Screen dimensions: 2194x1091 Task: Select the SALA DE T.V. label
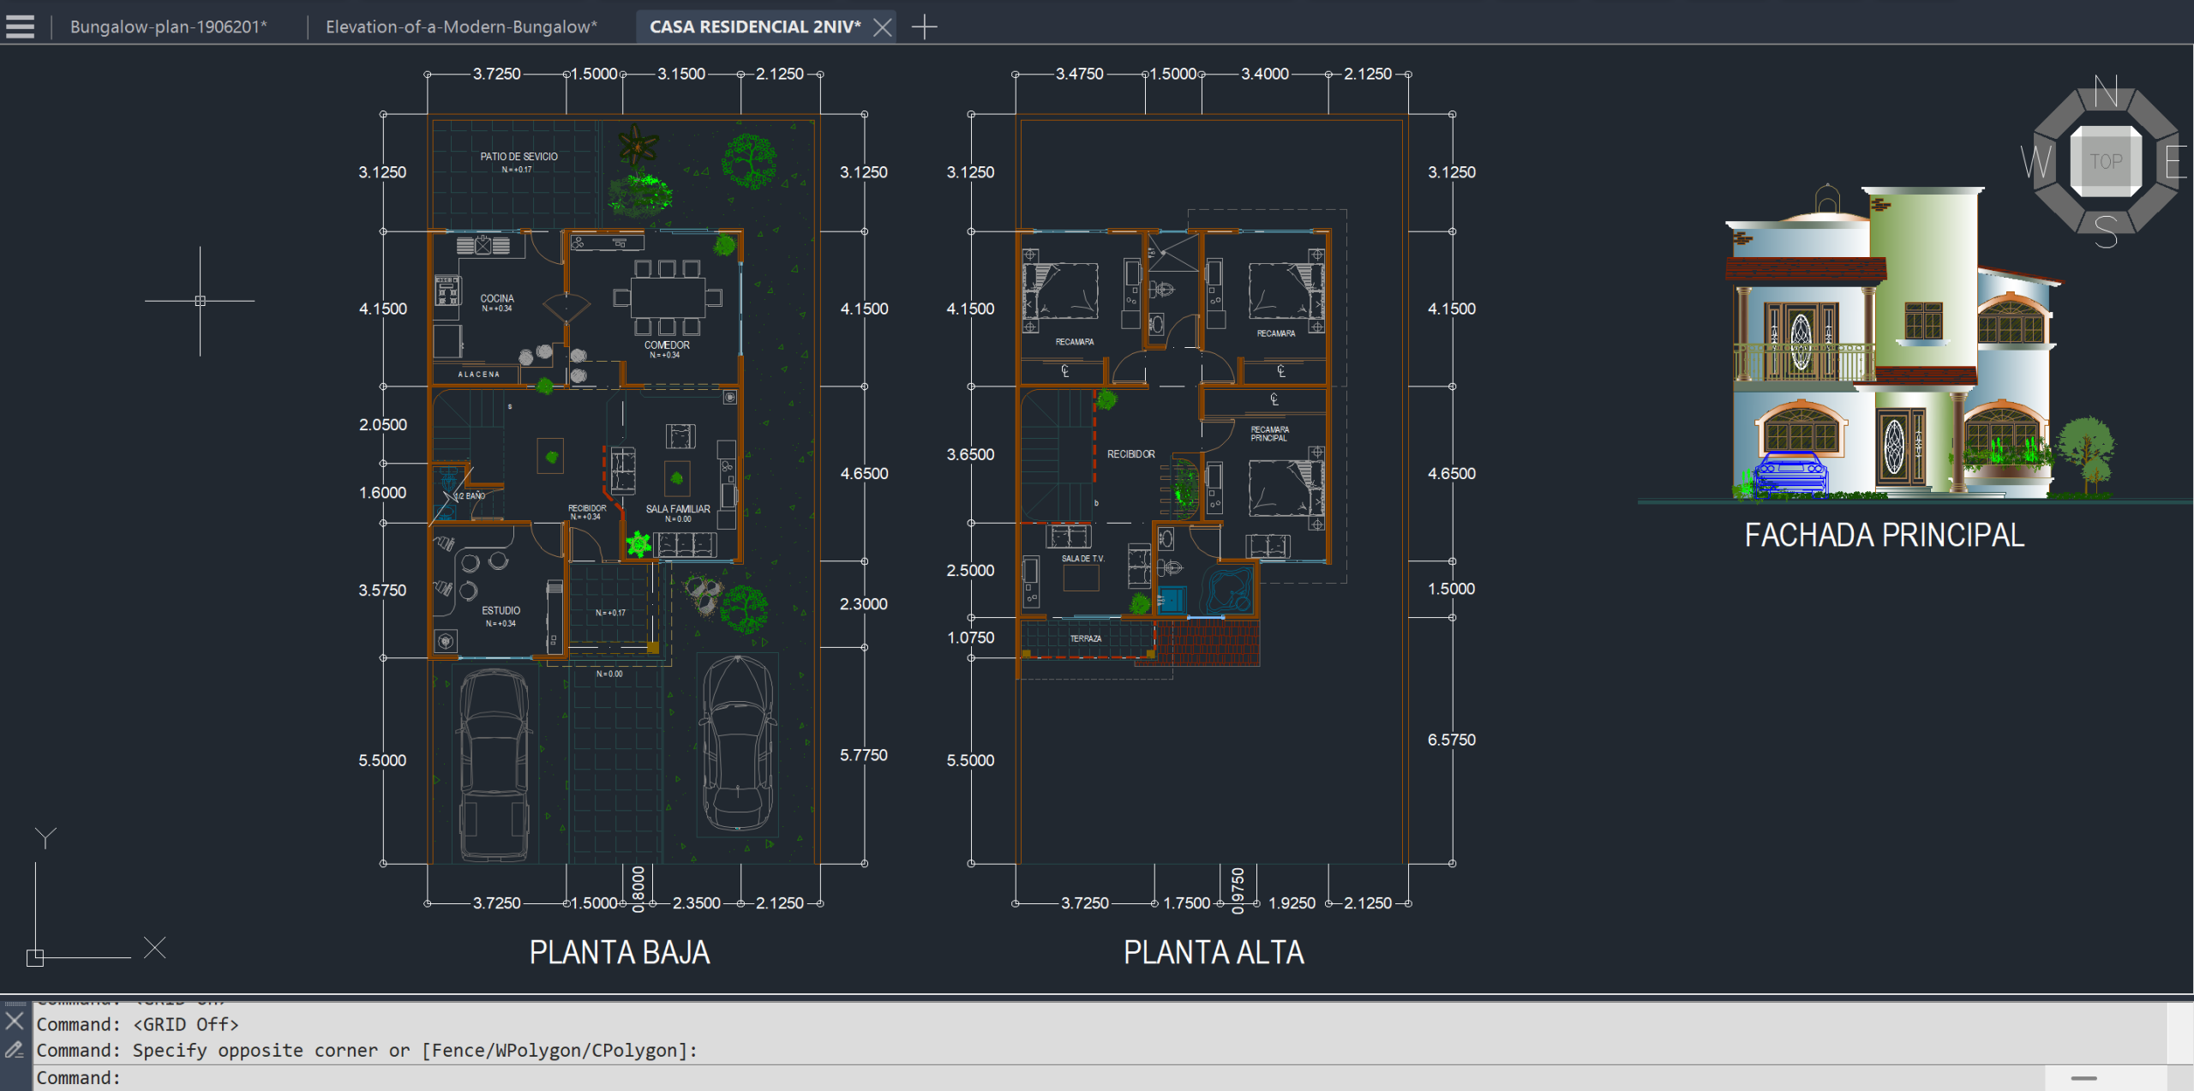coord(1083,559)
